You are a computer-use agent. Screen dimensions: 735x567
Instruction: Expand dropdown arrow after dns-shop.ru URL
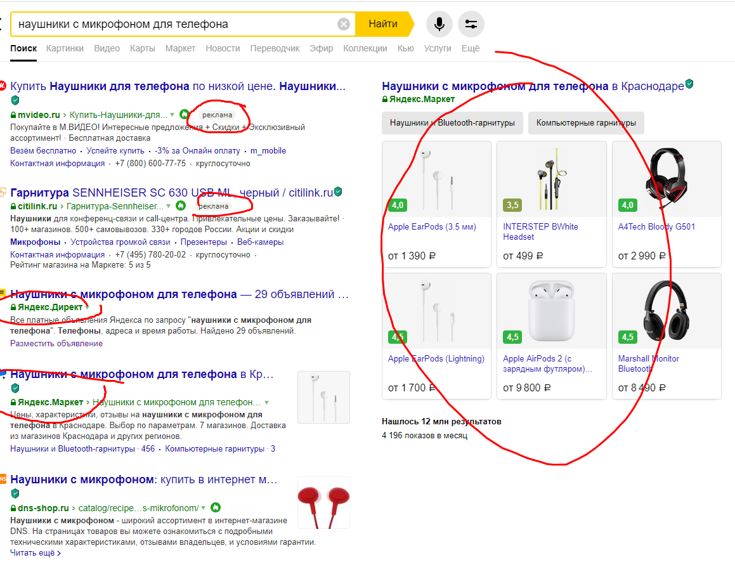204,508
